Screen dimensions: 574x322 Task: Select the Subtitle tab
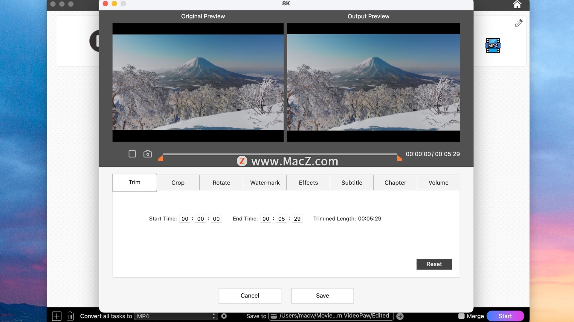tap(352, 183)
